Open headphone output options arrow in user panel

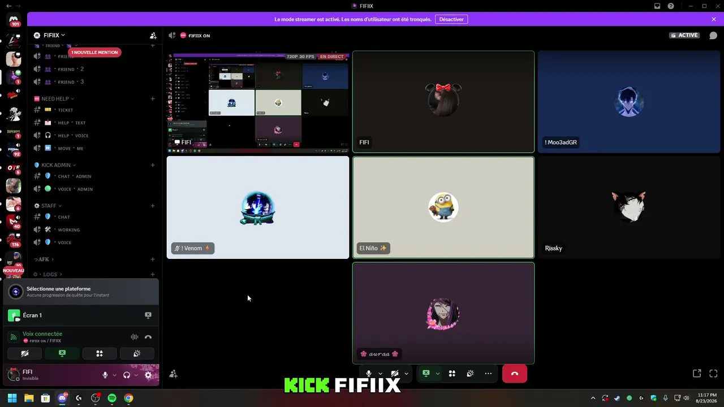136,375
